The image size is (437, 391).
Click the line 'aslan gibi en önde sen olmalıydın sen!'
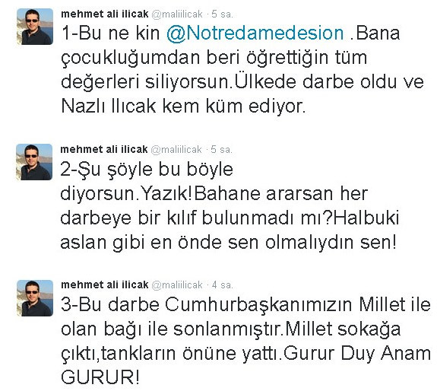(x=228, y=243)
